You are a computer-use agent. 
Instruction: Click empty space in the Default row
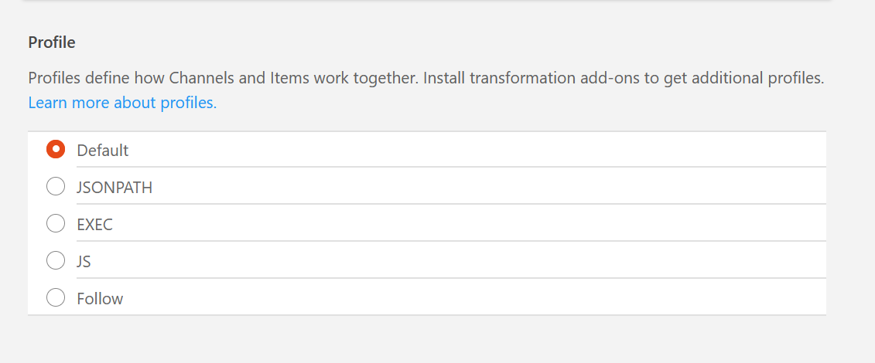[464, 150]
